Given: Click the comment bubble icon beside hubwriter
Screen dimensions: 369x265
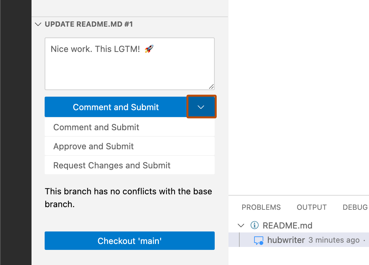Looking at the screenshot, I should [x=259, y=240].
